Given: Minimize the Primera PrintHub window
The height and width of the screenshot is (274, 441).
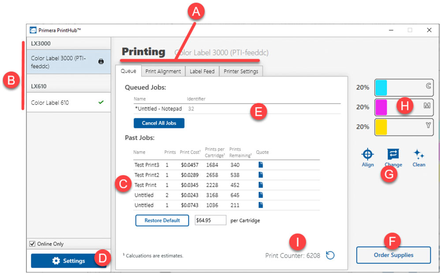Looking at the screenshot, I should [x=391, y=30].
